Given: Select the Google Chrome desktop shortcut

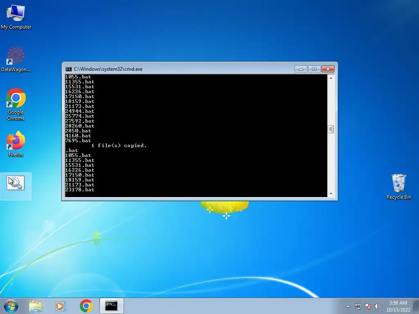Looking at the screenshot, I should (16, 104).
